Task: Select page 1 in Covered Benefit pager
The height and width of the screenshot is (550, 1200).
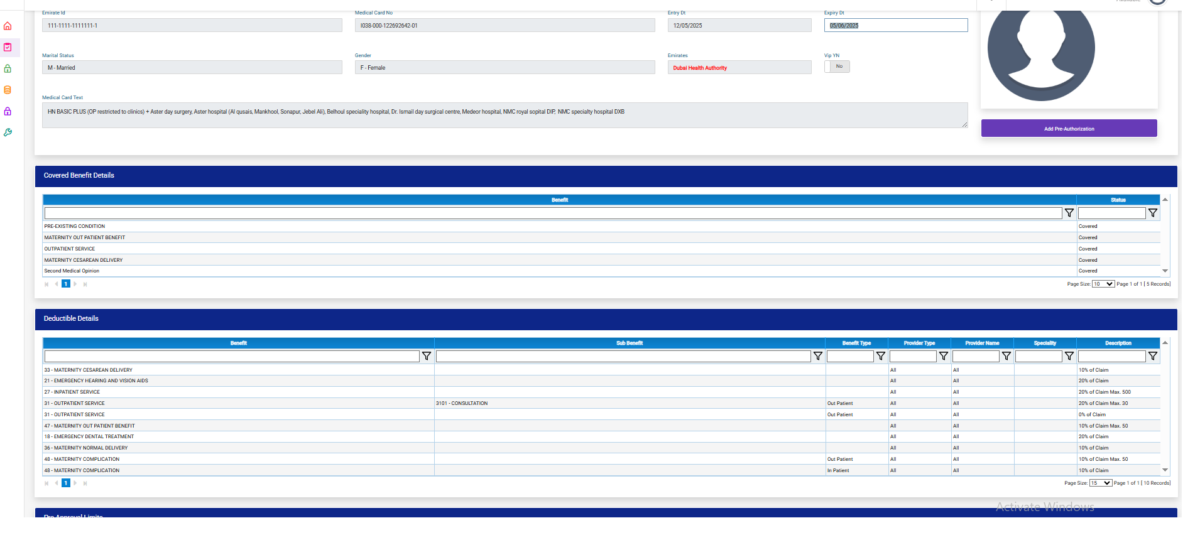Action: pyautogui.click(x=65, y=284)
